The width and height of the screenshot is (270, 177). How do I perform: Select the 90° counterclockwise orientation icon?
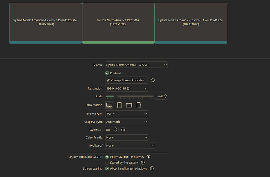[x=139, y=105]
